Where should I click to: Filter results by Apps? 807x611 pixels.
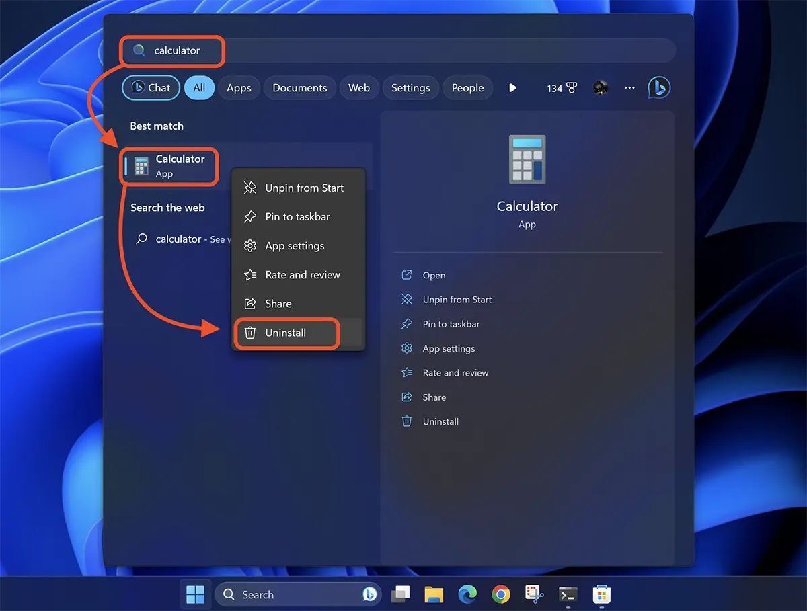[239, 87]
